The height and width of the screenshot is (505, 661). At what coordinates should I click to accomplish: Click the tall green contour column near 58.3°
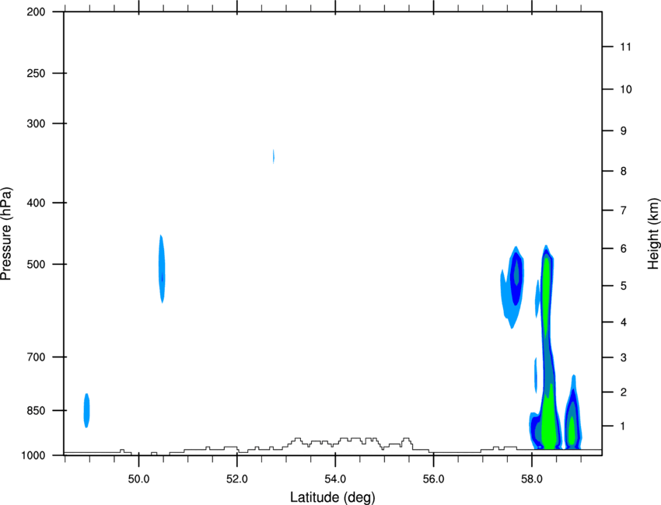click(547, 346)
